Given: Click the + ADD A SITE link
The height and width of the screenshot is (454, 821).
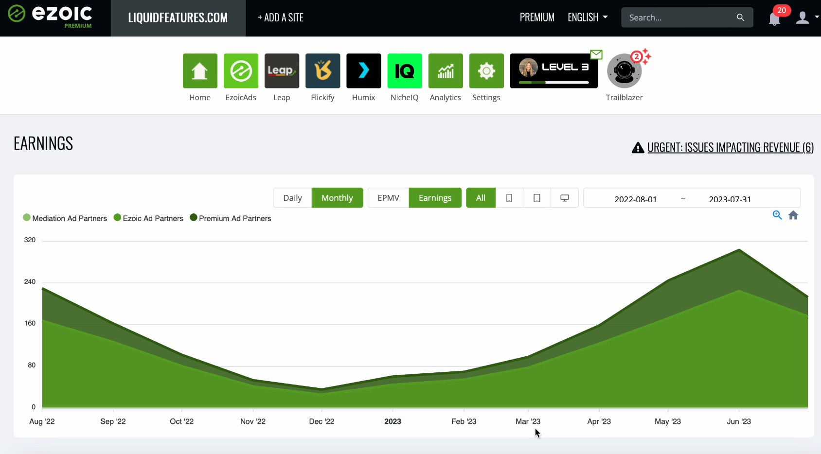Looking at the screenshot, I should 281,17.
